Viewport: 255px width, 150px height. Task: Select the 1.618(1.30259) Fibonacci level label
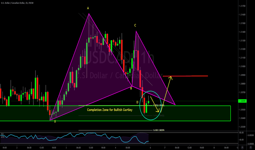[159, 130]
